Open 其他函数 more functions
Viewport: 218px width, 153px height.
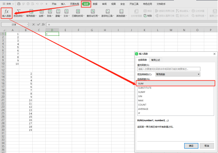point(122,13)
